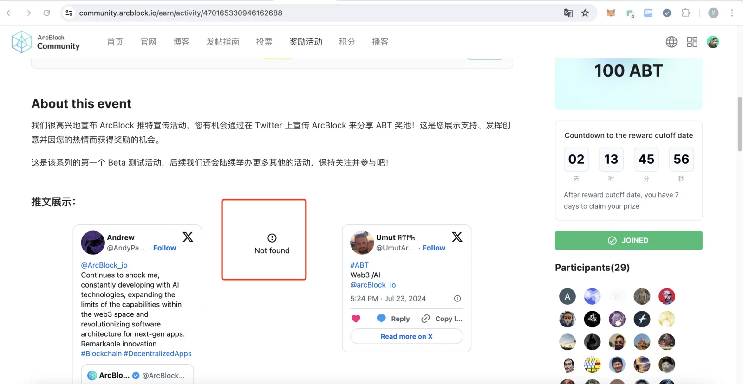
Task: Select the 100 ABT reward text
Action: (x=628, y=71)
